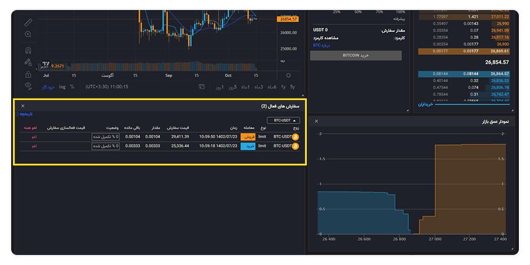Activate the zoom-in magnifier tool

(x=28, y=34)
